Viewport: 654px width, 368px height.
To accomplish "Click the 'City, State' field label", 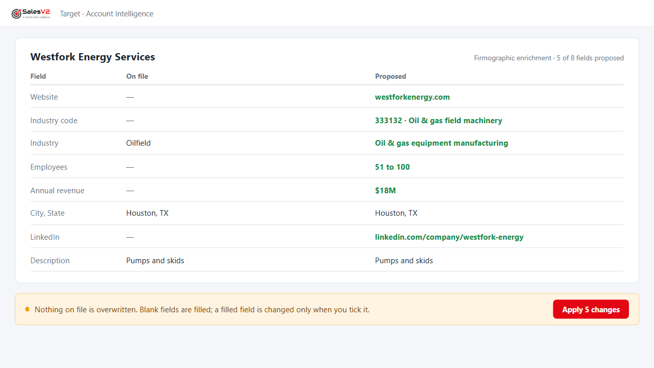I will (48, 213).
